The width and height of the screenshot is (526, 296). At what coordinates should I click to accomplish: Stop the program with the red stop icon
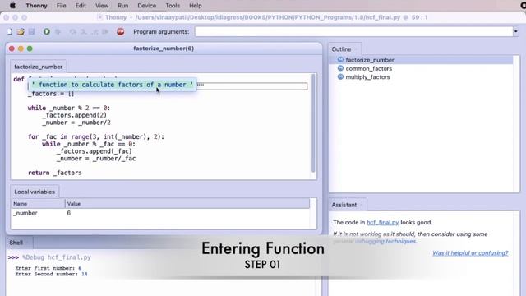121,31
